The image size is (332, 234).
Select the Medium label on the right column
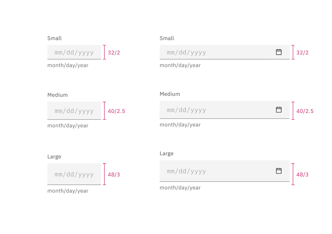pos(170,94)
